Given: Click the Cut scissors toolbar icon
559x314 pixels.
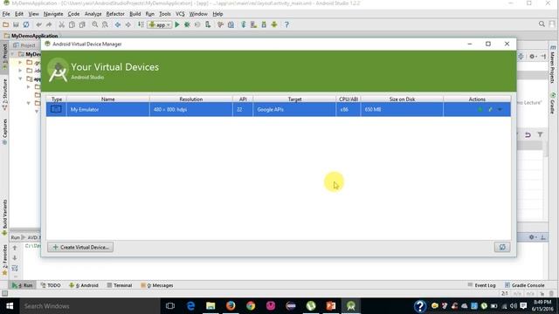Looking at the screenshot, I should 62,24.
